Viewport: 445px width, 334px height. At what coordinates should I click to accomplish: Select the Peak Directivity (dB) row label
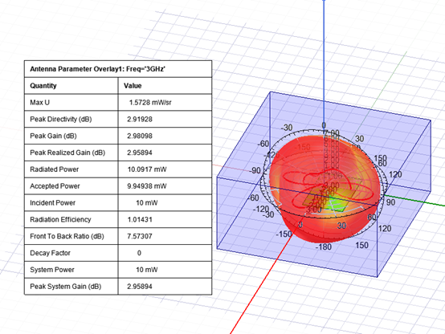[61, 119]
